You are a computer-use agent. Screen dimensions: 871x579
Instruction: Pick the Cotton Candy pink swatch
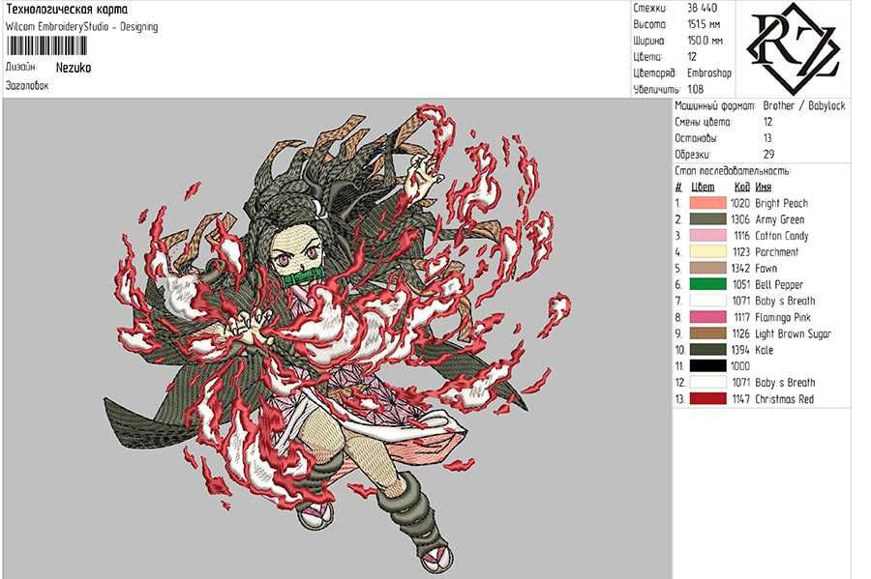pos(707,236)
